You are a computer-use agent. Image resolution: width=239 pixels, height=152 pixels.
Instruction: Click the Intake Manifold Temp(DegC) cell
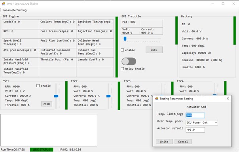(21, 72)
